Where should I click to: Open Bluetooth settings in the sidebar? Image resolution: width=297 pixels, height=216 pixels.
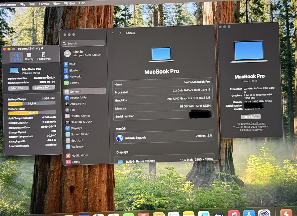[x=73, y=70]
